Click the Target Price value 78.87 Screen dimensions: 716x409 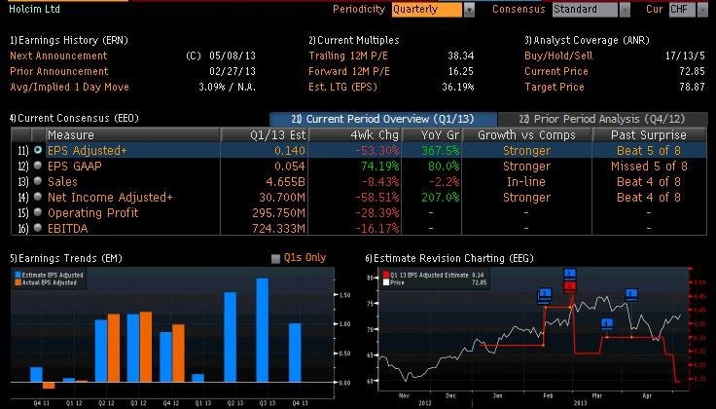click(692, 87)
